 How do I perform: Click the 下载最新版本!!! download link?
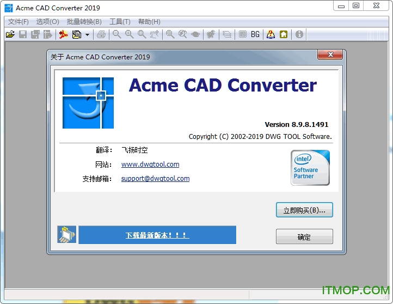157,235
